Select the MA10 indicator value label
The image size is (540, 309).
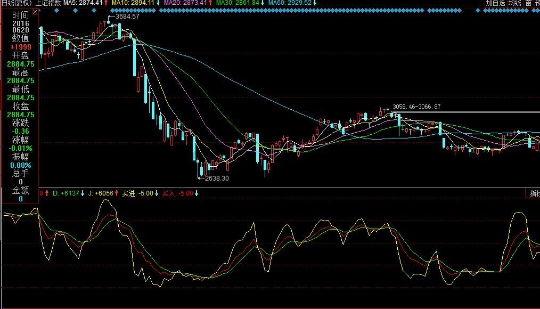[133, 3]
